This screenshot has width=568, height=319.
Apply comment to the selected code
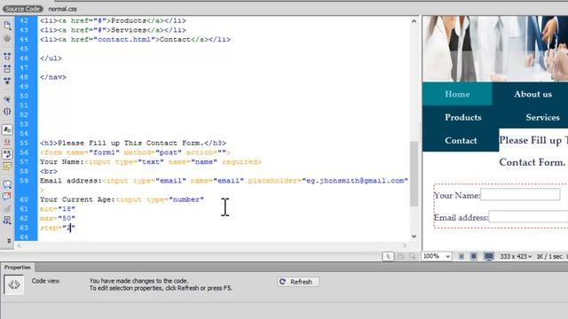click(7, 184)
